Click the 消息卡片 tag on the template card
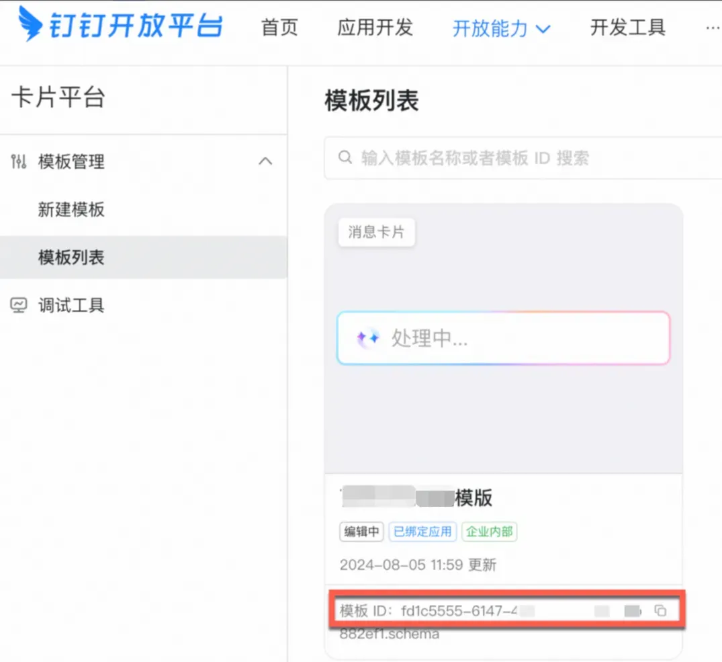Viewport: 722px width, 662px height. coord(376,233)
